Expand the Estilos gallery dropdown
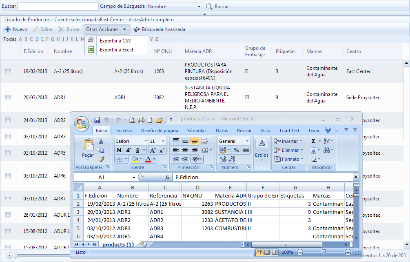The image size is (410, 262). click(262, 160)
